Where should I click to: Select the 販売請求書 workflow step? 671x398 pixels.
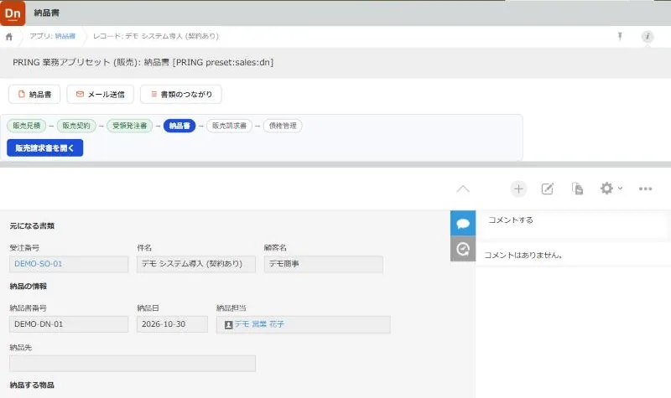(x=229, y=126)
